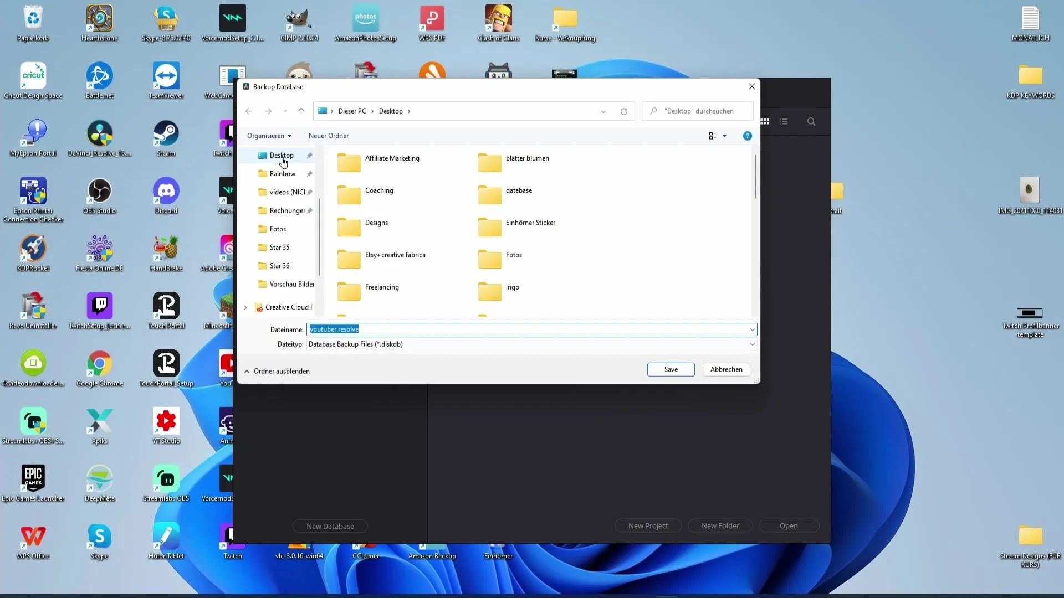Select the database folder
1064x598 pixels.
(520, 190)
